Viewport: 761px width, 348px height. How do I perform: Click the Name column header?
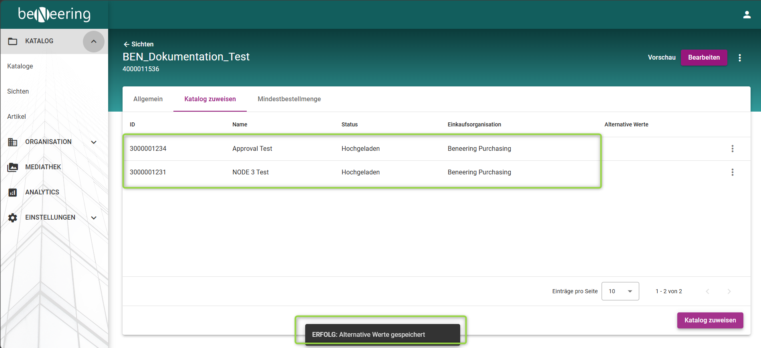pos(240,124)
